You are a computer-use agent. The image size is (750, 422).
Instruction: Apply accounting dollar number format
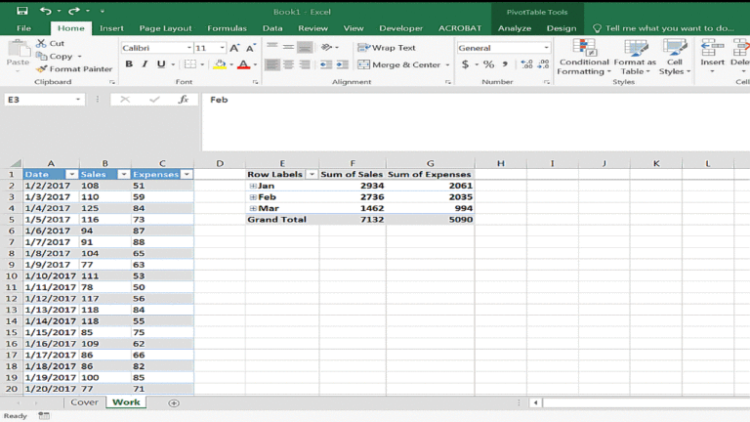point(465,64)
